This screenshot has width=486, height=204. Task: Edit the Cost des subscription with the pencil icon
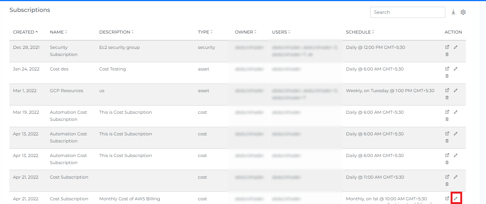pyautogui.click(x=455, y=69)
